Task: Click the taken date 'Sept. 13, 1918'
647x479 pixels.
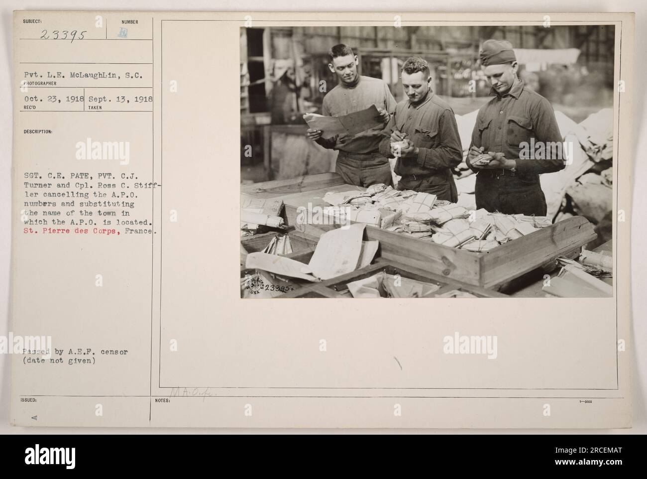Action: 121,99
